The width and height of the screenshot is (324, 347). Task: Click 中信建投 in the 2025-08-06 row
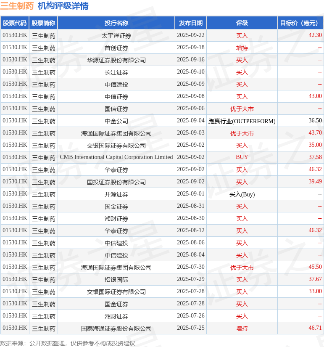pos(116,243)
